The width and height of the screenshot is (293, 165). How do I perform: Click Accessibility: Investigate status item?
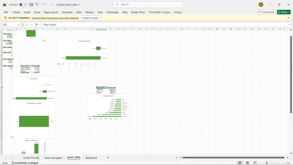coord(25,163)
